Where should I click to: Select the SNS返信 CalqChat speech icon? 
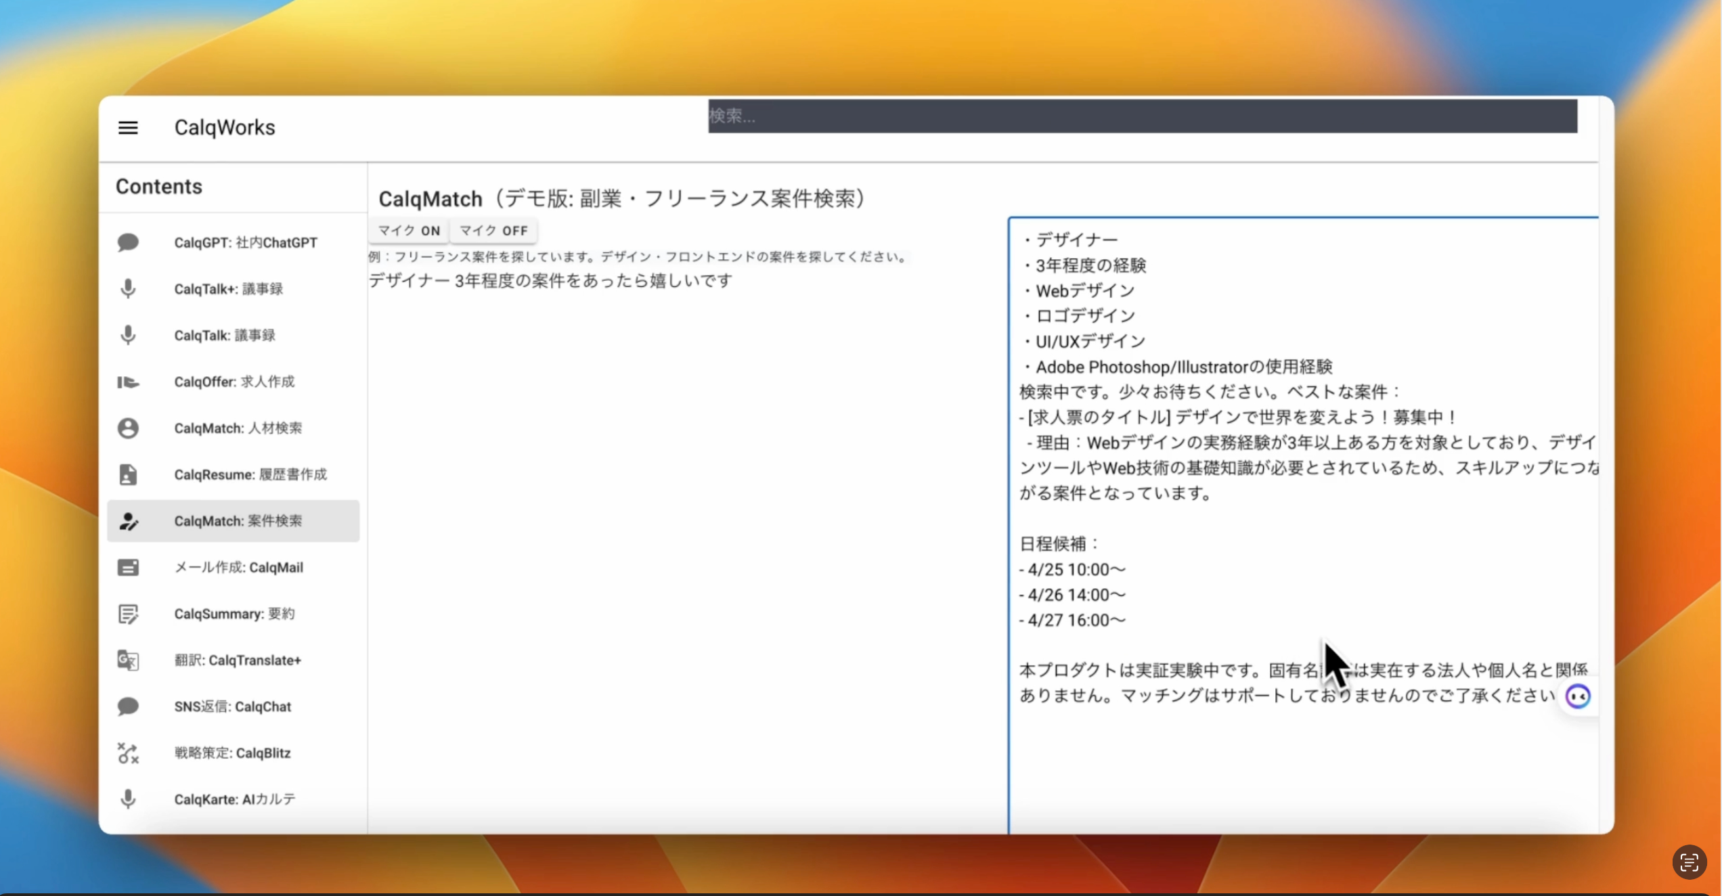129,707
